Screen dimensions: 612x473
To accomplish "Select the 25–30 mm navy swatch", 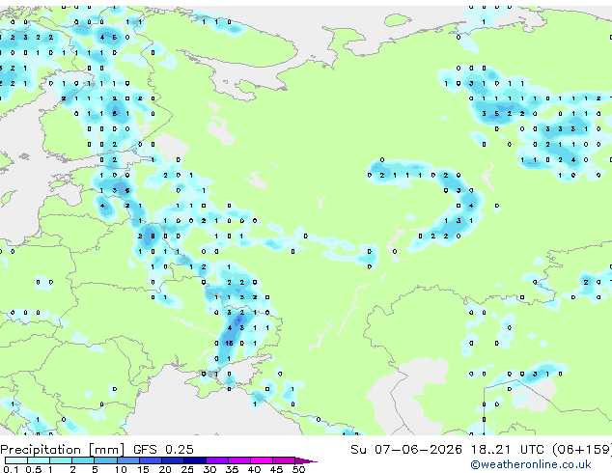I will tap(194, 460).
